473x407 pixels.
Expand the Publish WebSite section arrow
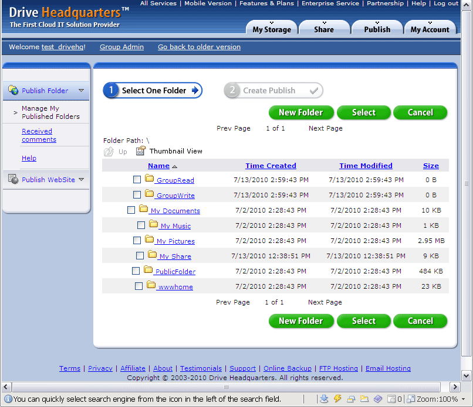tap(82, 180)
